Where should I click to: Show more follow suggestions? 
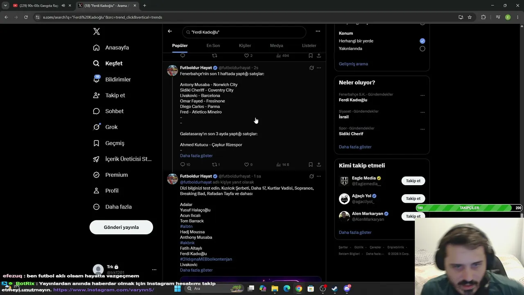355,232
